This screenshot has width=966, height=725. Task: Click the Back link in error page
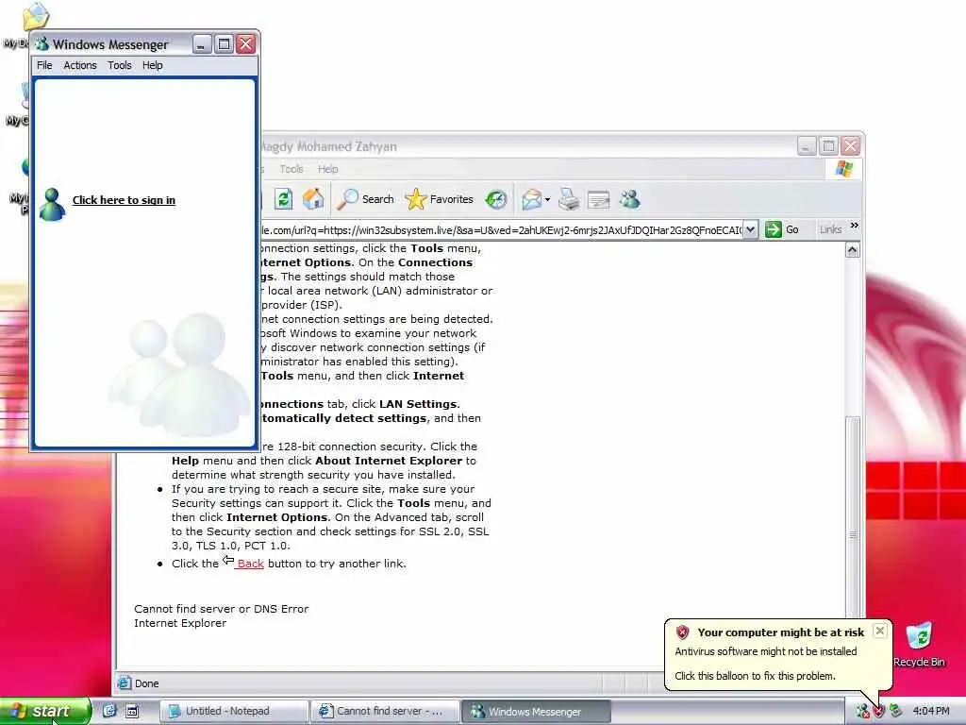pos(249,564)
